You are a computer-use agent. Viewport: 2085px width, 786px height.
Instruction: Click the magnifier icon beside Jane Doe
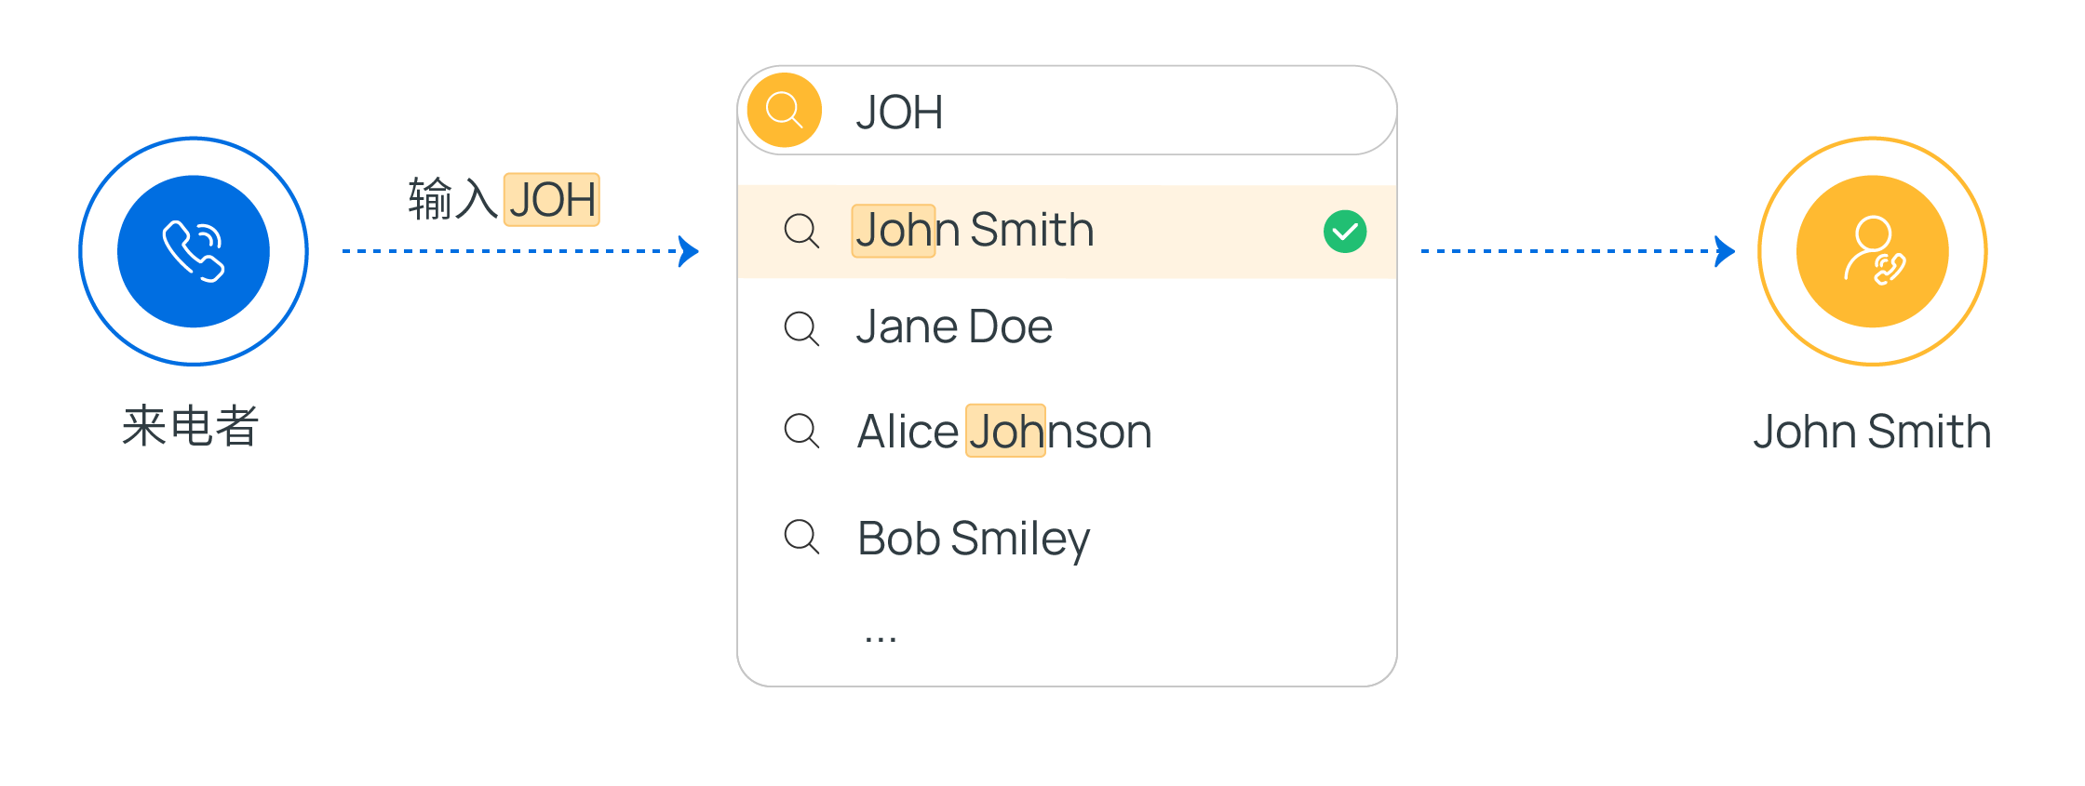tap(800, 328)
